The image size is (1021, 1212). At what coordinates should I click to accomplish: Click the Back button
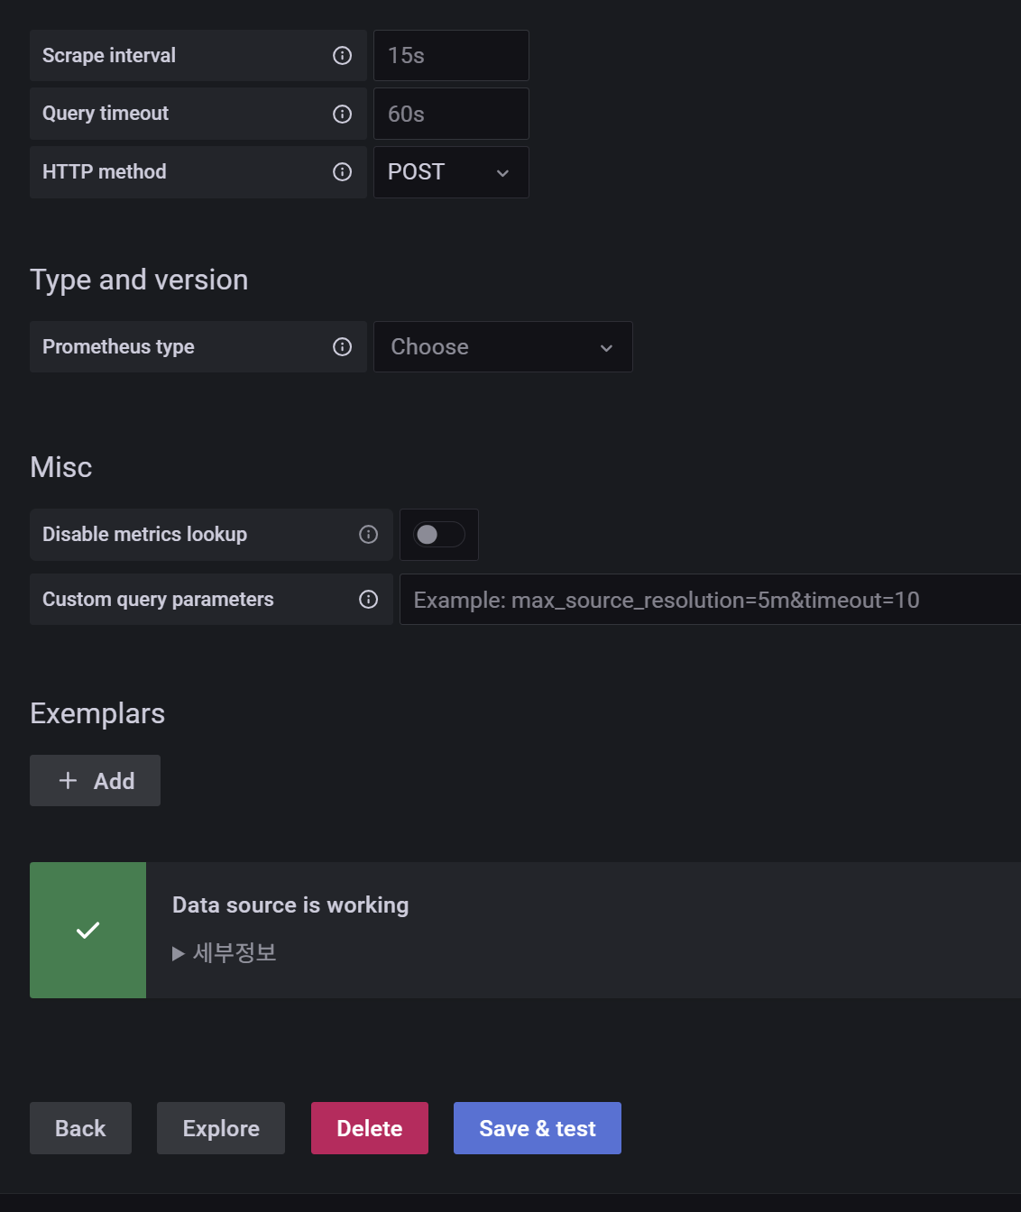tap(80, 1128)
